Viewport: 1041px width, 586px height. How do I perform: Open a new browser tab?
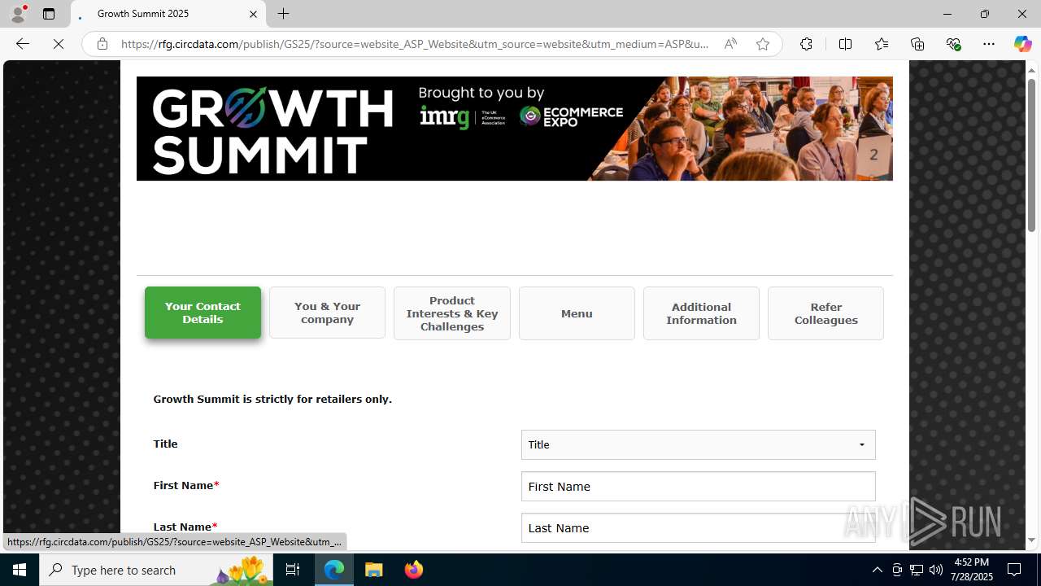pos(284,14)
